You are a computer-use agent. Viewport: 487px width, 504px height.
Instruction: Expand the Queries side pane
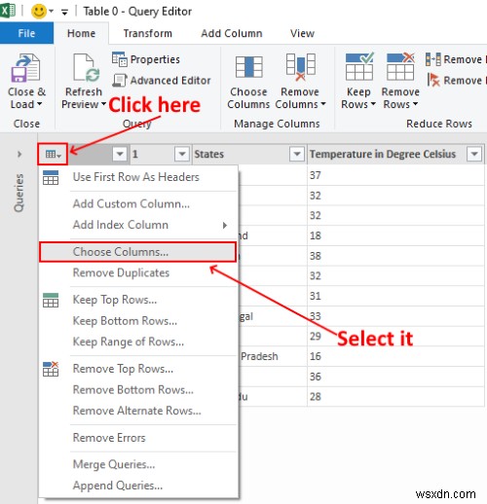[x=19, y=154]
